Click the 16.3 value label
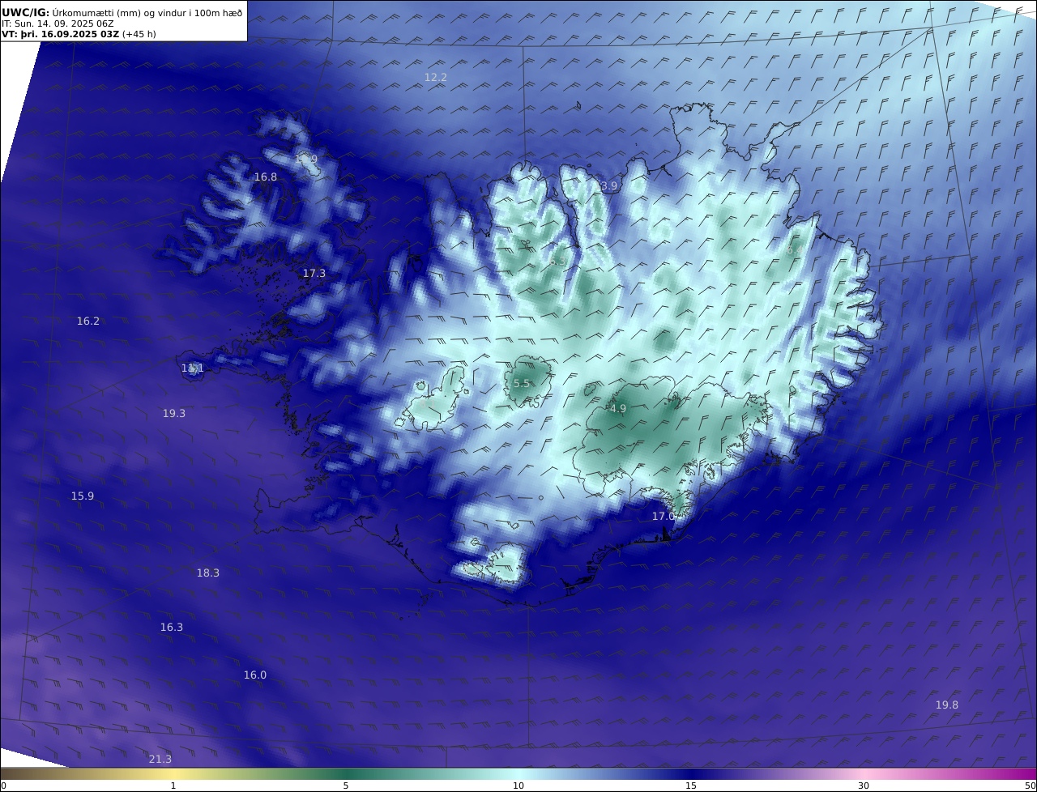The height and width of the screenshot is (792, 1037). [172, 628]
